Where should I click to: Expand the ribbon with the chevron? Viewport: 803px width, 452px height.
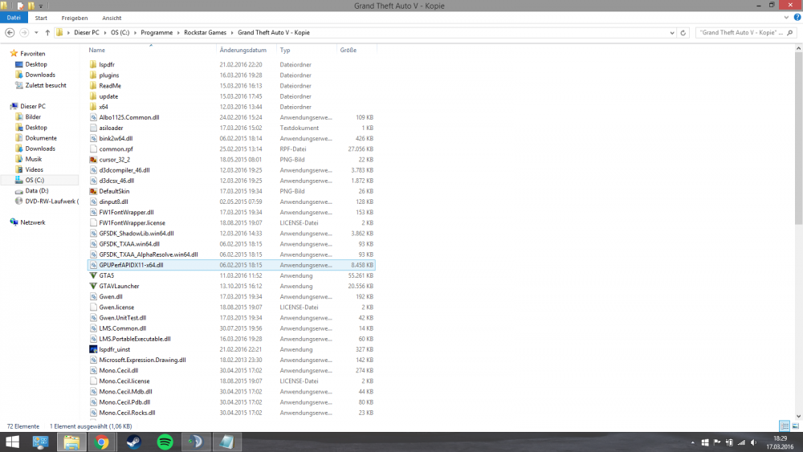click(x=786, y=18)
